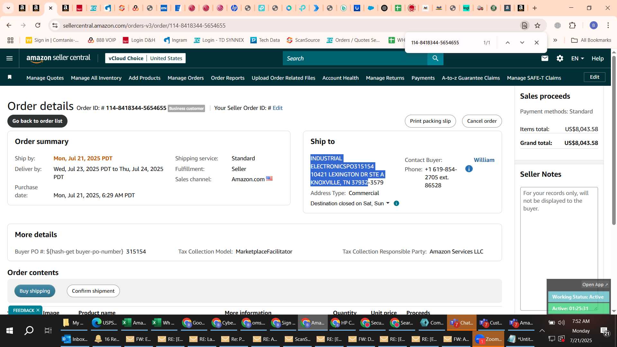Open the browser extensions puzzle icon

pos(572,25)
